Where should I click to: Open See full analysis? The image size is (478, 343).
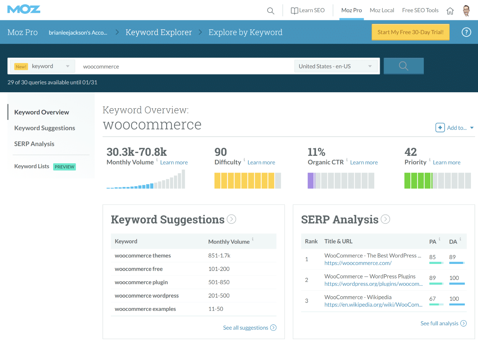444,323
